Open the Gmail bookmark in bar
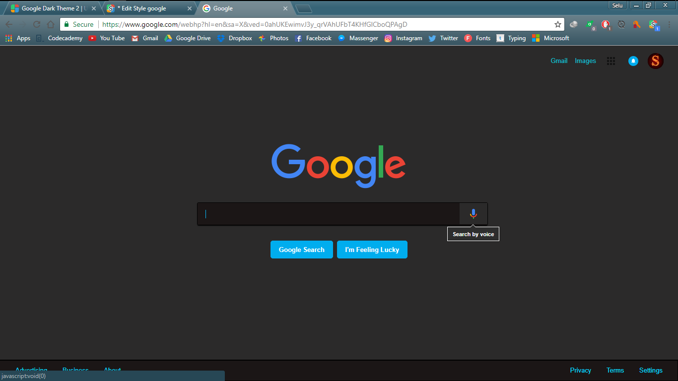 (x=144, y=38)
